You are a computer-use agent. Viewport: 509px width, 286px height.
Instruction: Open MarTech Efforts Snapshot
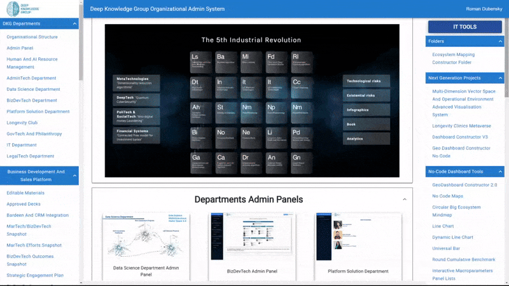[34, 245]
